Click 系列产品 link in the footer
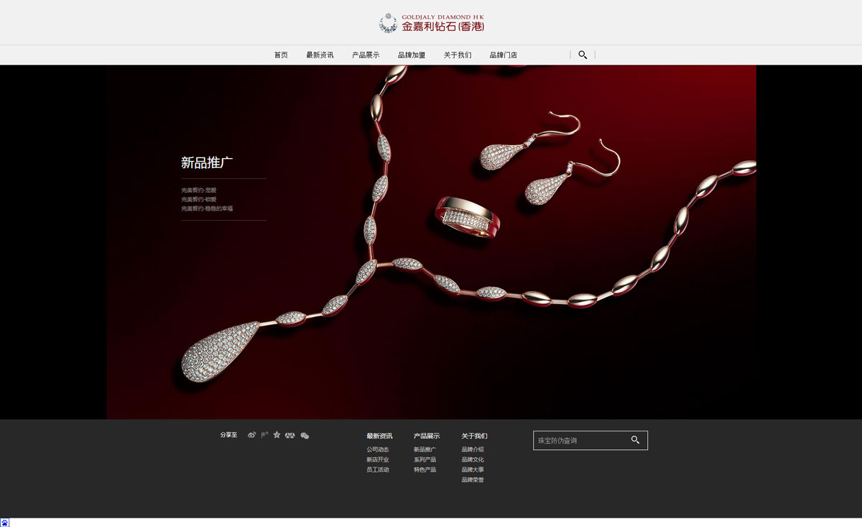The image size is (862, 527). click(x=425, y=459)
